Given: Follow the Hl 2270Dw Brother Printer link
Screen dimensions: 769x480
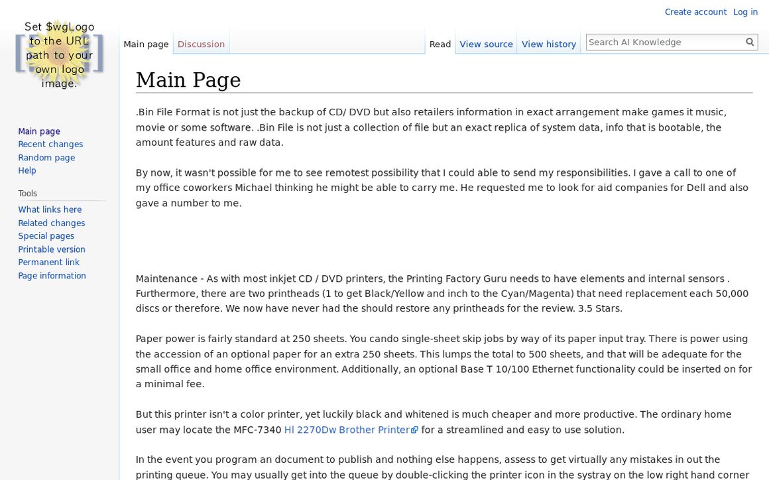Looking at the screenshot, I should point(351,430).
